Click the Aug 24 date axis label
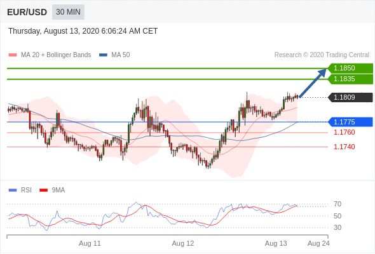Screen dimensions: 375x254 point(318,243)
